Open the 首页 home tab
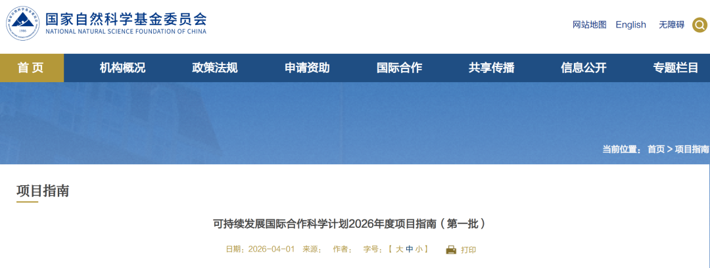Image resolution: width=710 pixels, height=268 pixels. 32,68
